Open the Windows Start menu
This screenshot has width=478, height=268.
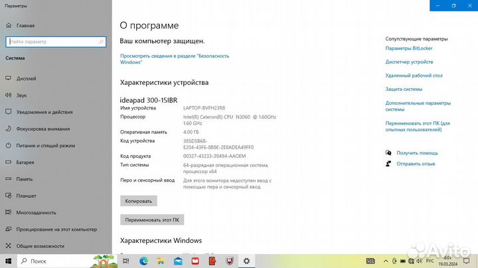(x=9, y=261)
